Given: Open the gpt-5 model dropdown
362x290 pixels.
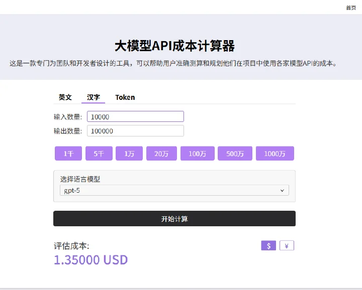Looking at the screenshot, I should tap(174, 190).
